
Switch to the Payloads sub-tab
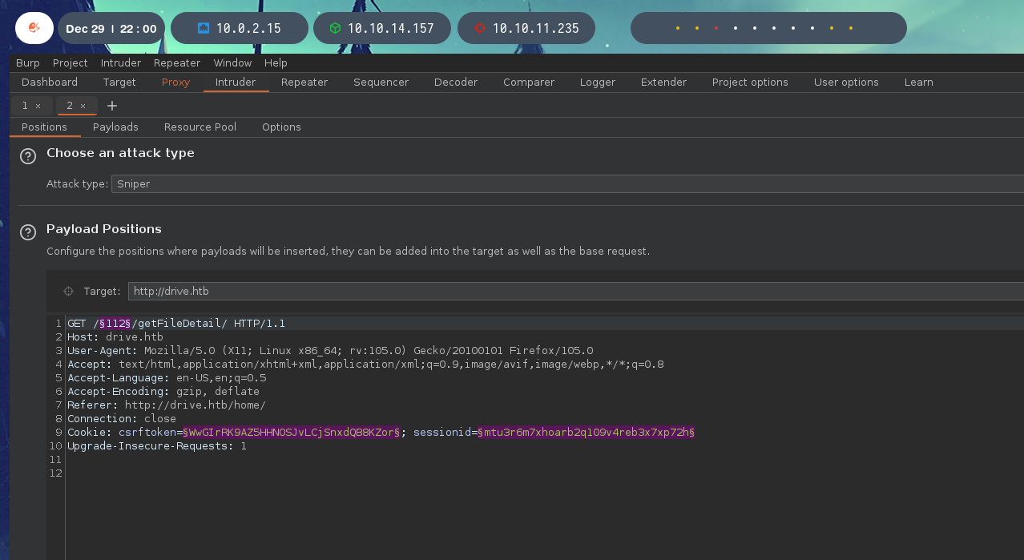(x=115, y=127)
